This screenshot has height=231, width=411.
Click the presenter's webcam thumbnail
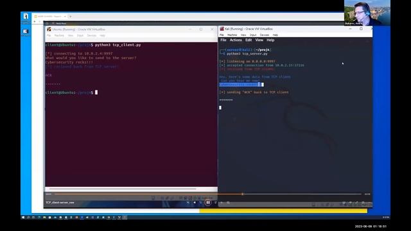pyautogui.click(x=367, y=13)
